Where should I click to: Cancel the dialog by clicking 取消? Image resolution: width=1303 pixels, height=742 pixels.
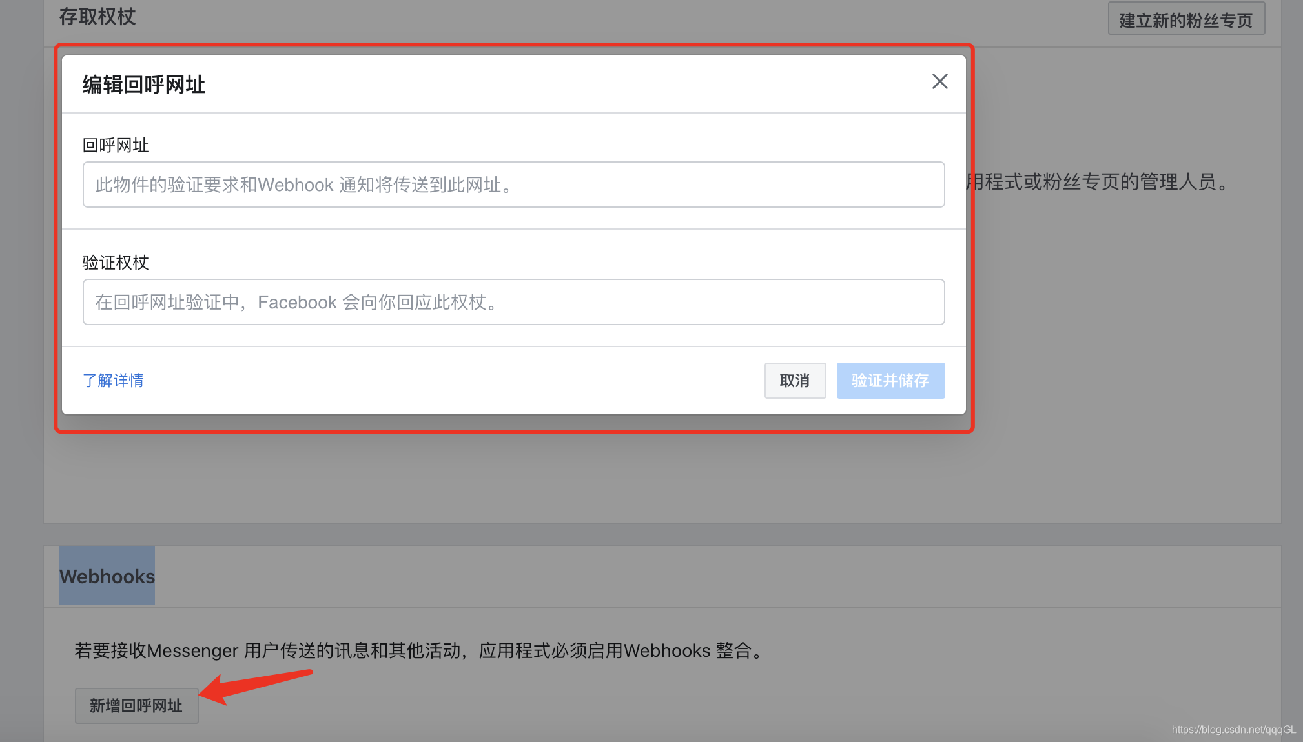[x=795, y=380]
